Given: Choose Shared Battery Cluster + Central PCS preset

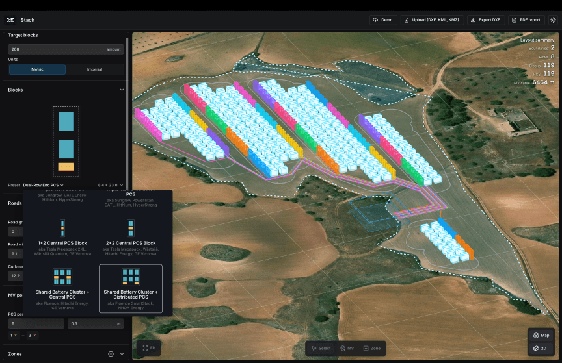Looking at the screenshot, I should pos(62,288).
